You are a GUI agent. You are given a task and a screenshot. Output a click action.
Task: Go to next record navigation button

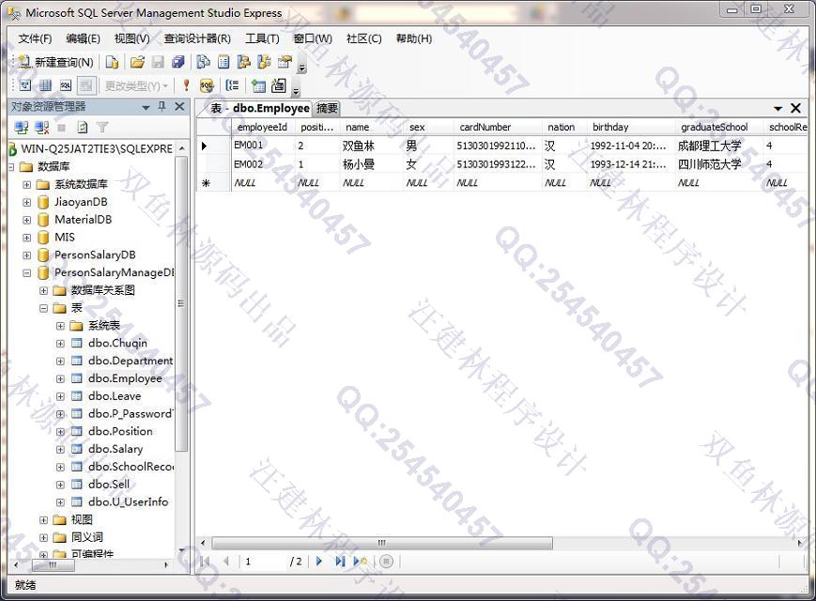tap(319, 562)
